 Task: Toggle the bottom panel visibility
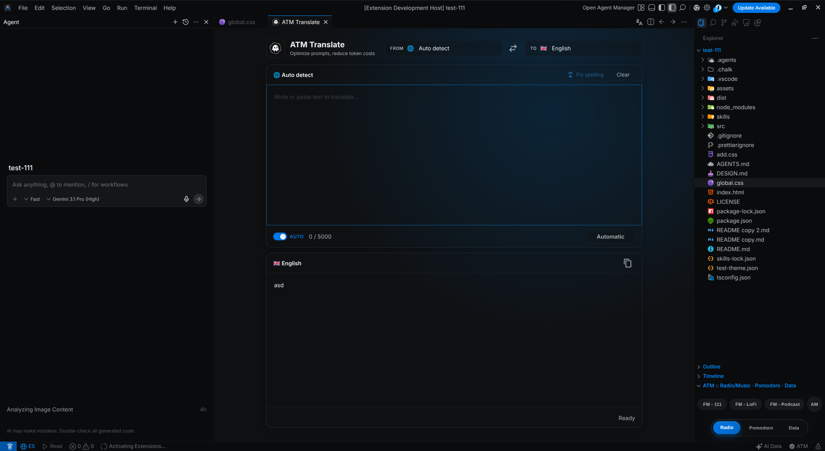[651, 8]
